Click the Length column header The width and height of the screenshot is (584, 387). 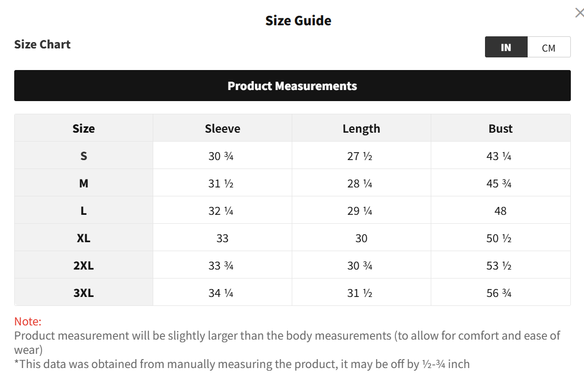click(x=361, y=128)
